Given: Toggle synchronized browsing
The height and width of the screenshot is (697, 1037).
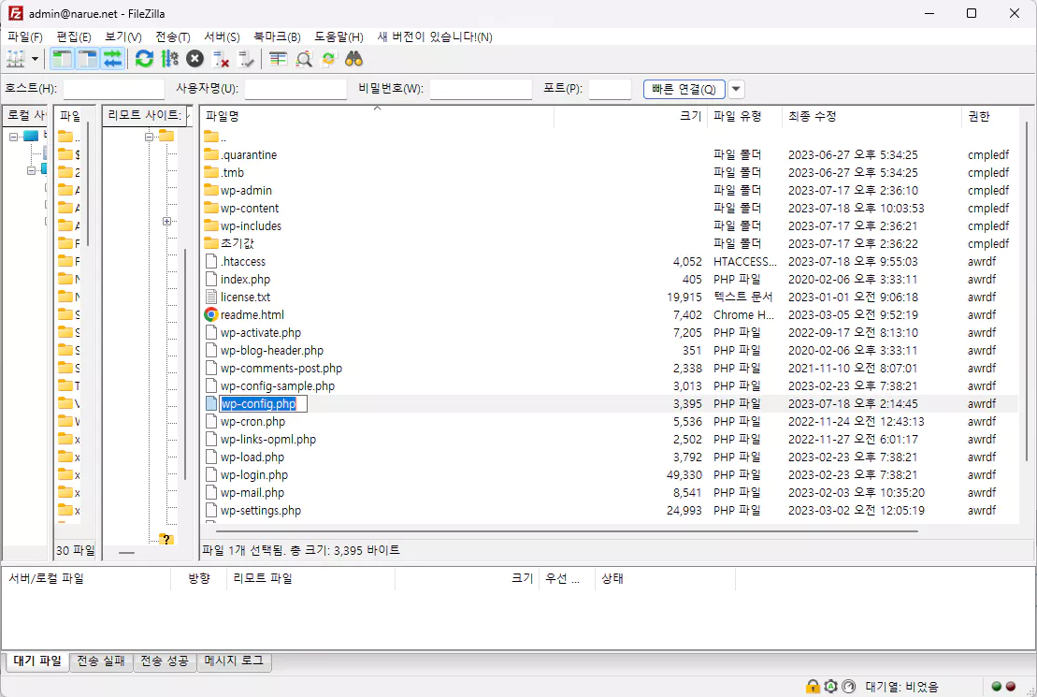Looking at the screenshot, I should [x=329, y=59].
